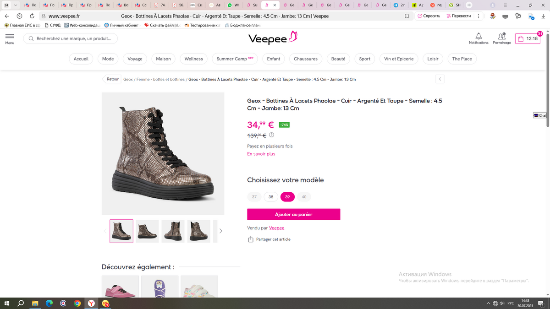Open the Voyage category
The height and width of the screenshot is (309, 550).
[x=135, y=59]
